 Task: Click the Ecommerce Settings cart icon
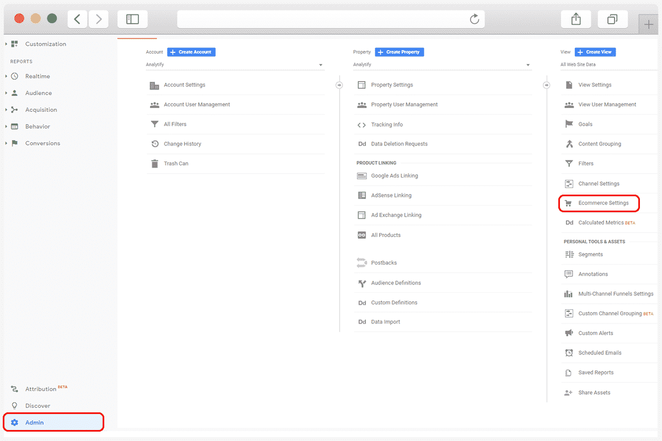click(x=569, y=203)
